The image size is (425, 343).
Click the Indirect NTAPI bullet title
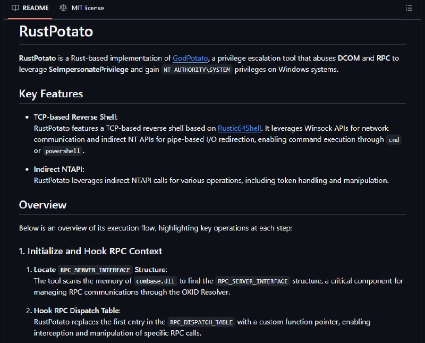[59, 169]
